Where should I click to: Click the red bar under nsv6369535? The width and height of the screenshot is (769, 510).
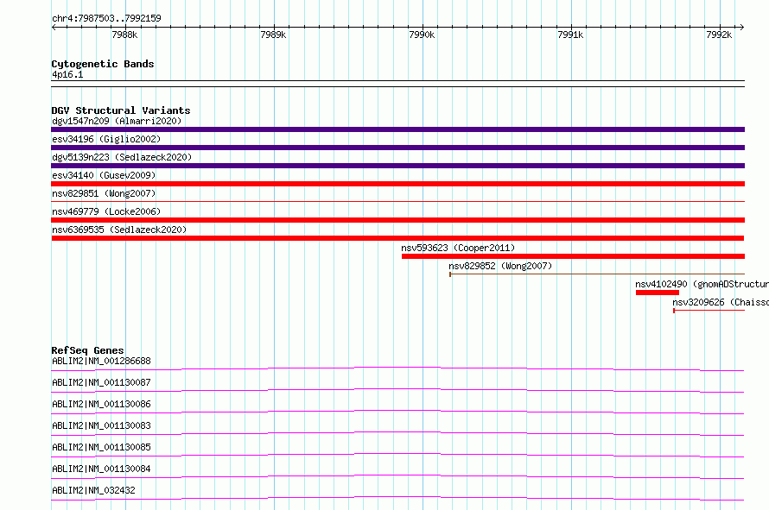(x=397, y=238)
